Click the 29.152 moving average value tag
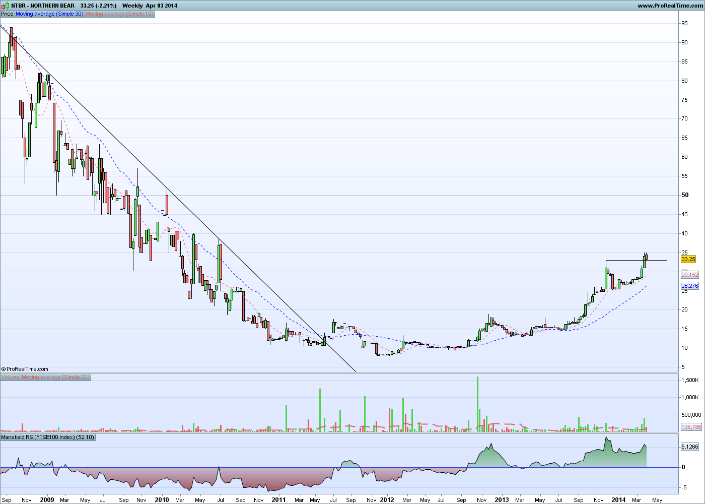Viewport: 705px width, 504px height. click(x=689, y=275)
